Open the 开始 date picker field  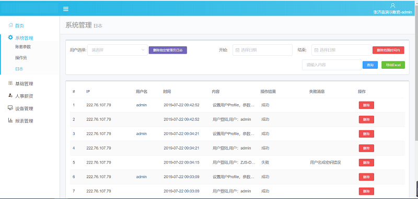click(263, 50)
